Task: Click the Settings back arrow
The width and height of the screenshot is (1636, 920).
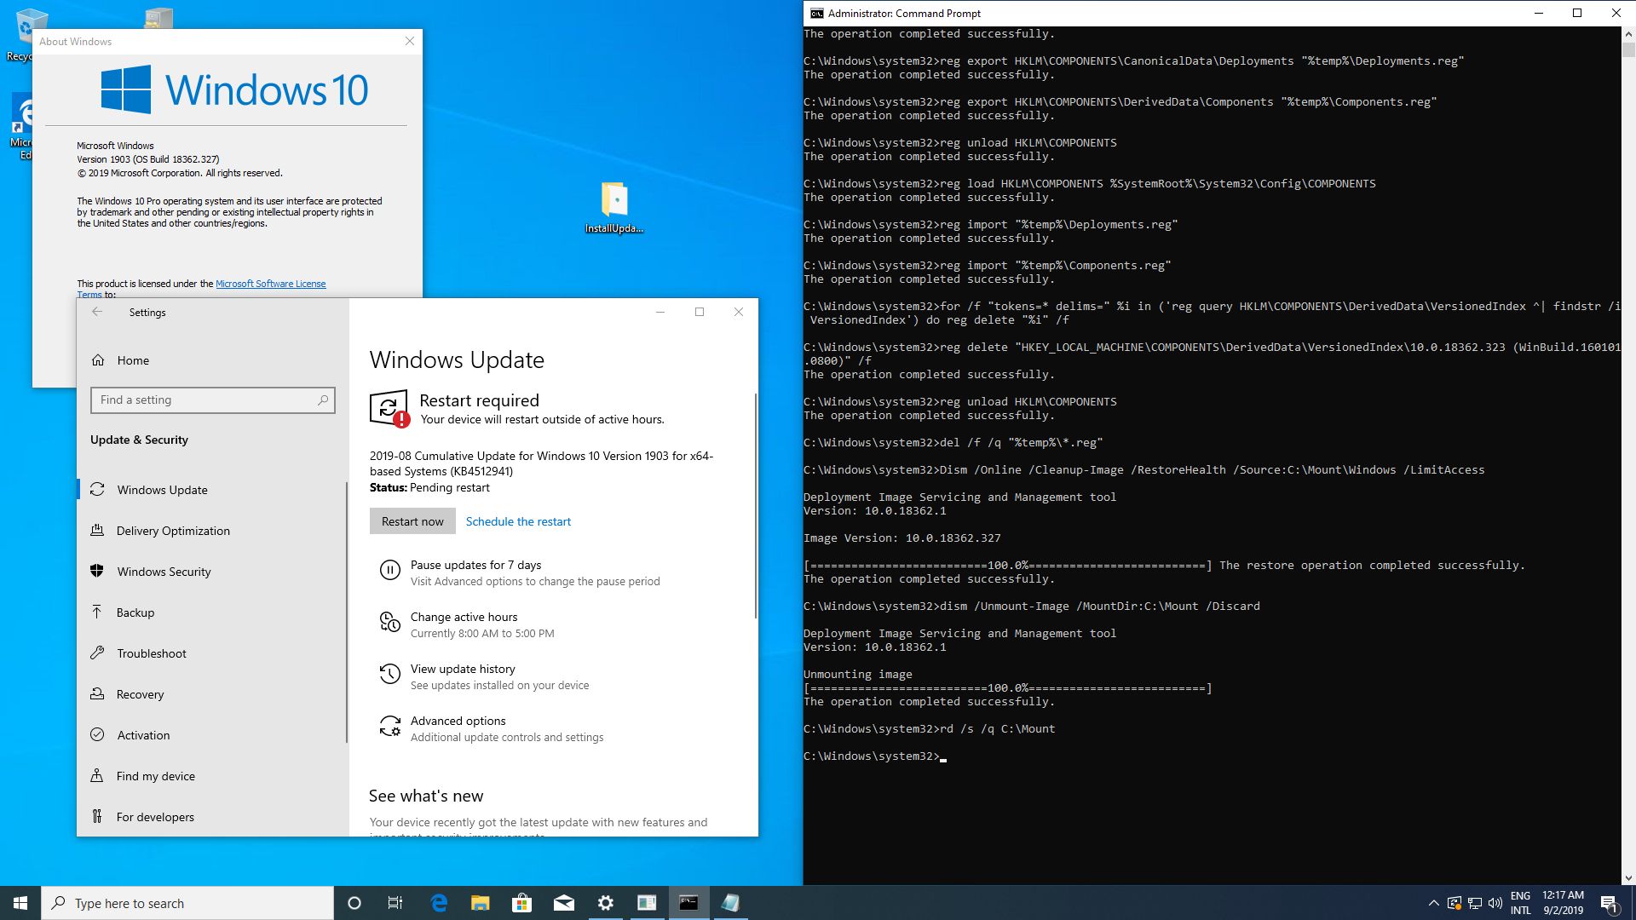Action: tap(97, 312)
